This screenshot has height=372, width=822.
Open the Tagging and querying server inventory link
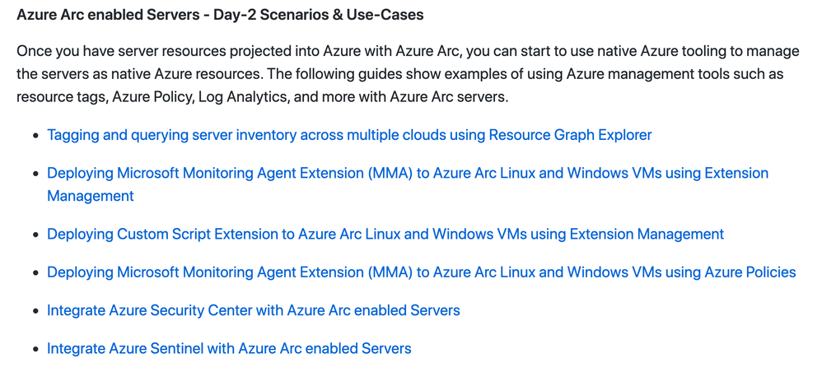[349, 135]
